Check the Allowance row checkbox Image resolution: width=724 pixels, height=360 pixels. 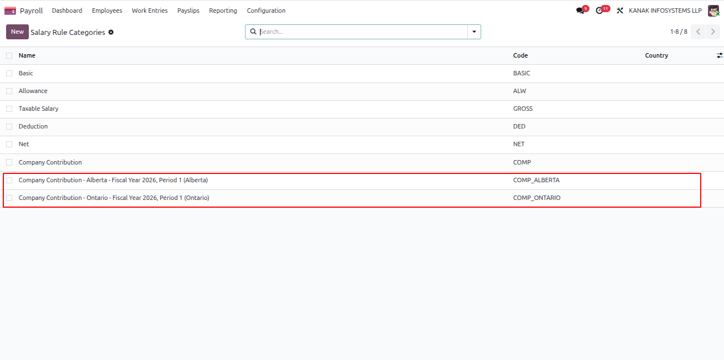9,91
